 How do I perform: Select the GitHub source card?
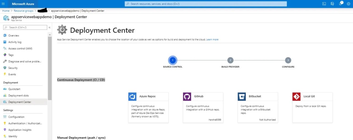click(x=203, y=107)
